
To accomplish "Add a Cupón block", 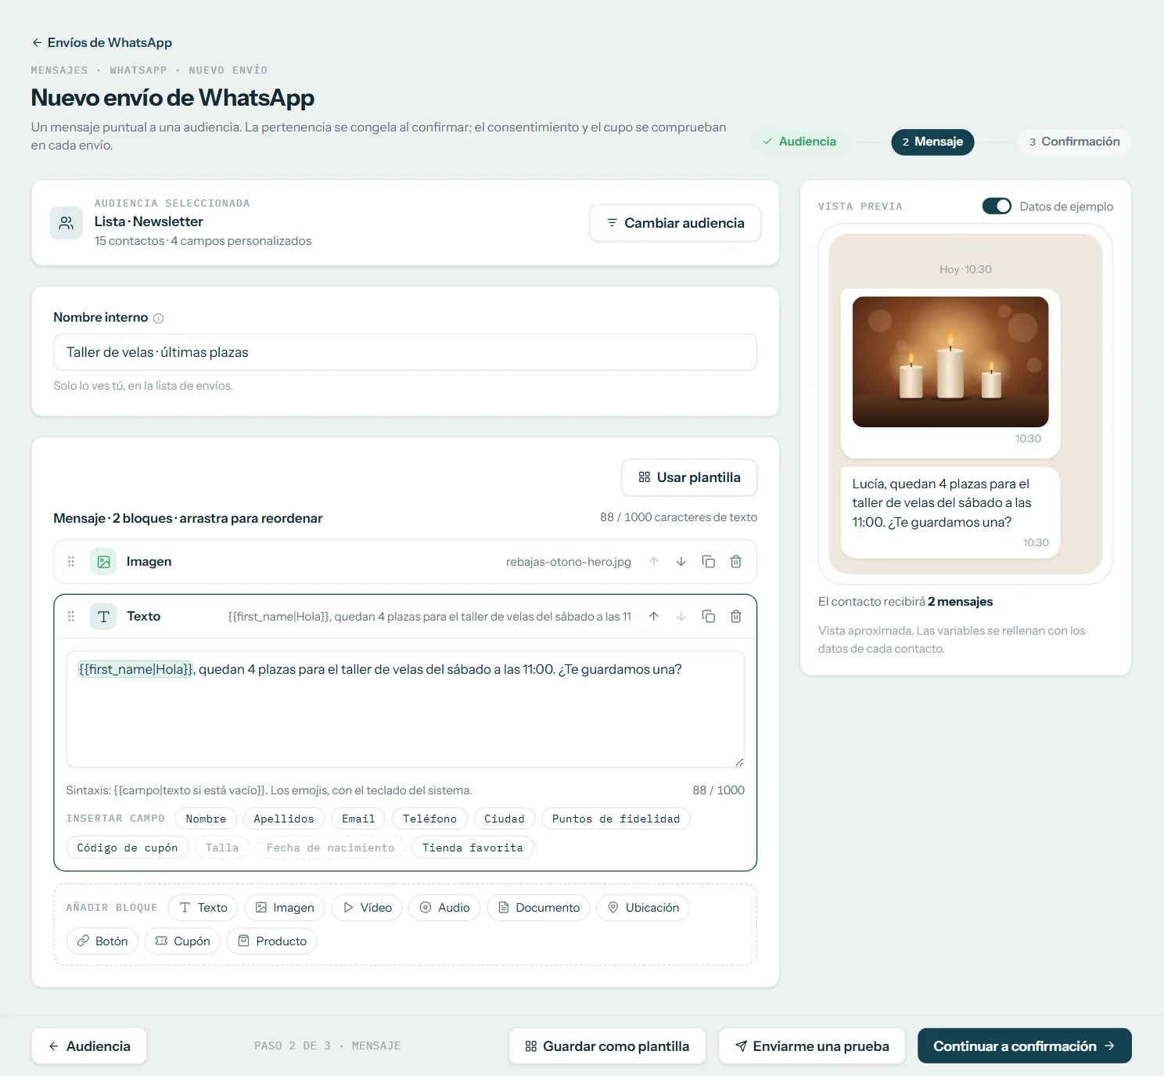I will [x=182, y=941].
